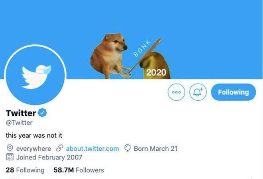
Task: Click the Joined February 2007 text
Action: tap(49, 157)
